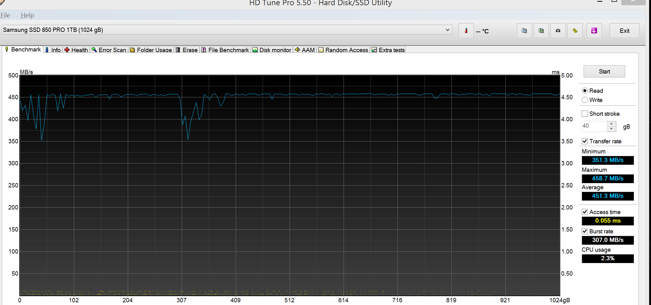
Task: Click the purple down-arrow tray icon
Action: 594,31
